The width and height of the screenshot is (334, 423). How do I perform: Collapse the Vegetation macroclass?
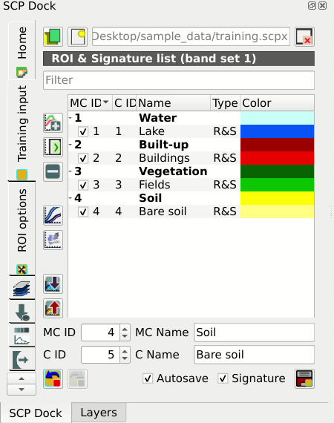coord(71,171)
